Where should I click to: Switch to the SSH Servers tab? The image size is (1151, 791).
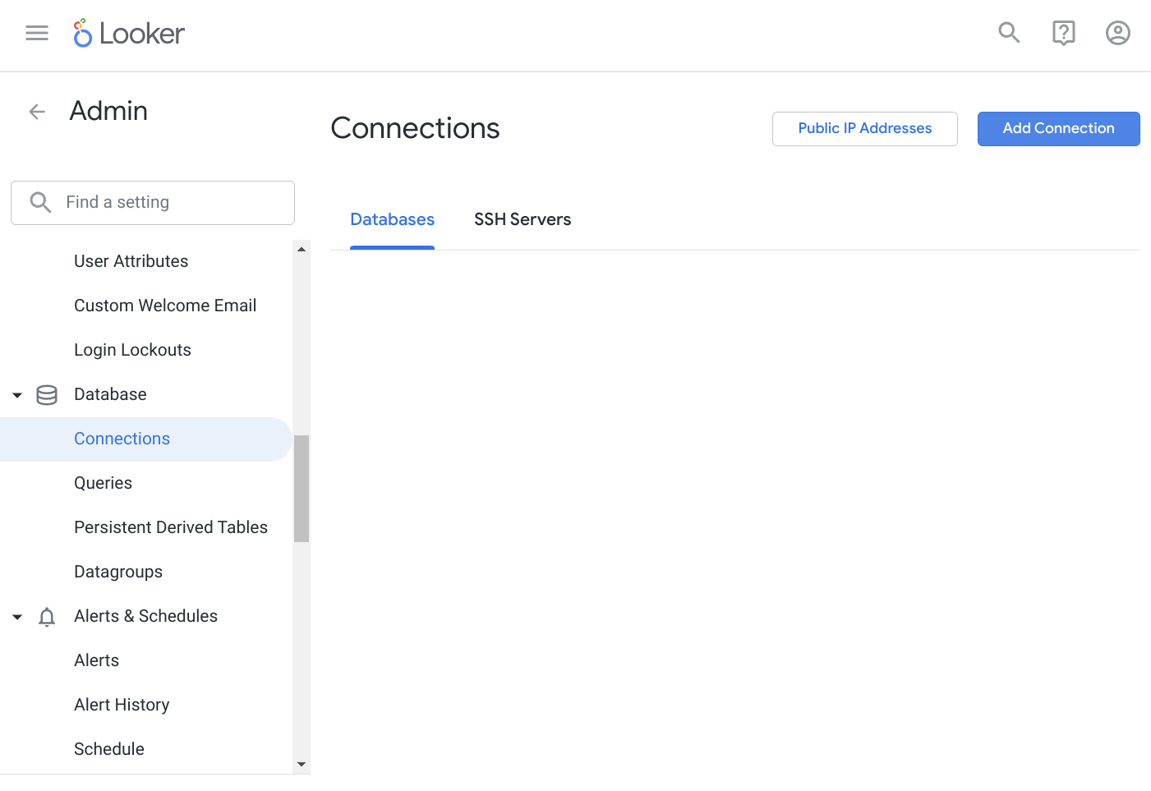click(523, 219)
